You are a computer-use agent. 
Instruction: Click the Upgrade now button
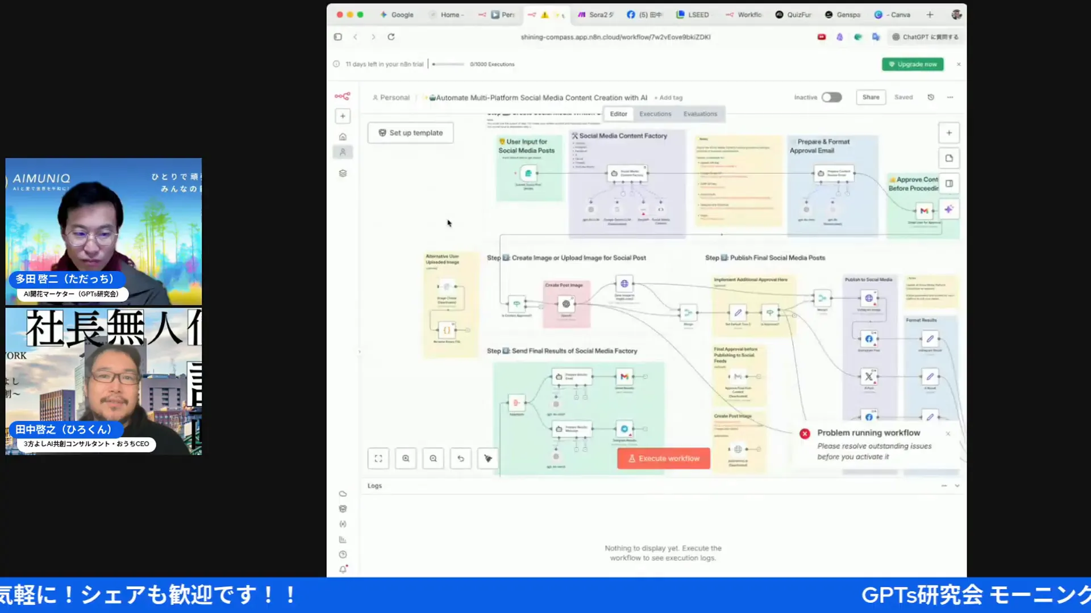(x=913, y=64)
